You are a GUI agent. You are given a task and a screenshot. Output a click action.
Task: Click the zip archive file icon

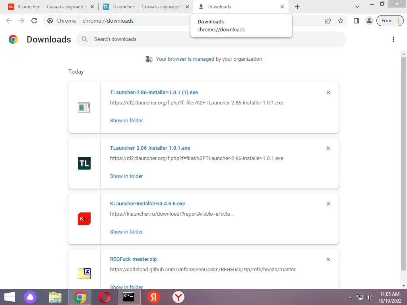point(84,274)
